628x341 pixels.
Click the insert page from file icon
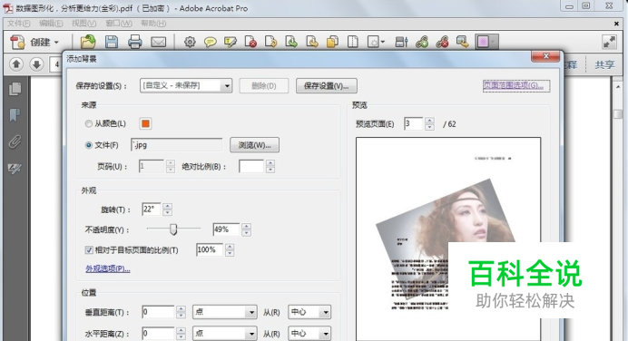click(x=312, y=42)
